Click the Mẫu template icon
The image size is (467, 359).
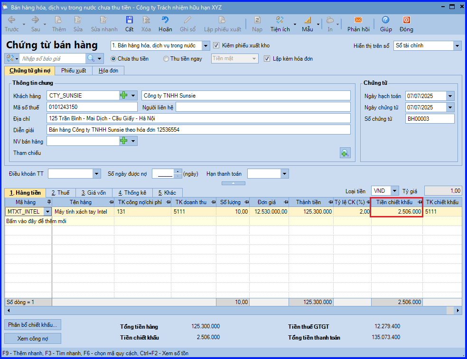click(x=308, y=20)
